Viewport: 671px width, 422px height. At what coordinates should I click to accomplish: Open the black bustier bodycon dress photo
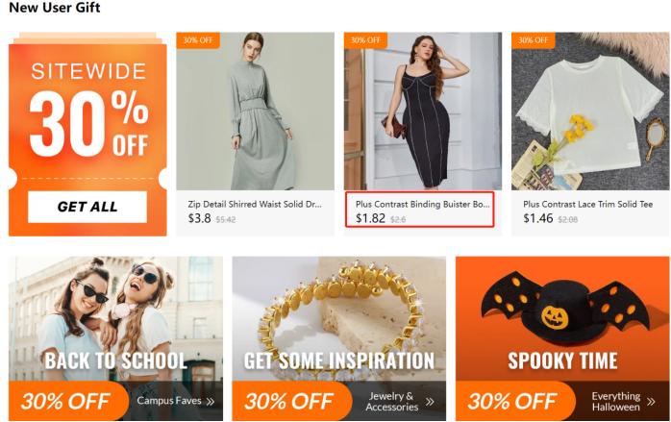423,111
